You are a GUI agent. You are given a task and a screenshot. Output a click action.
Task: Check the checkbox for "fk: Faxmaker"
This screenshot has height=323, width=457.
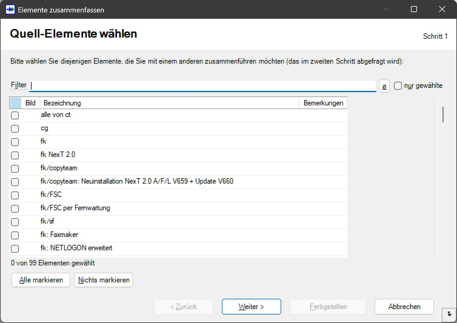coord(15,235)
